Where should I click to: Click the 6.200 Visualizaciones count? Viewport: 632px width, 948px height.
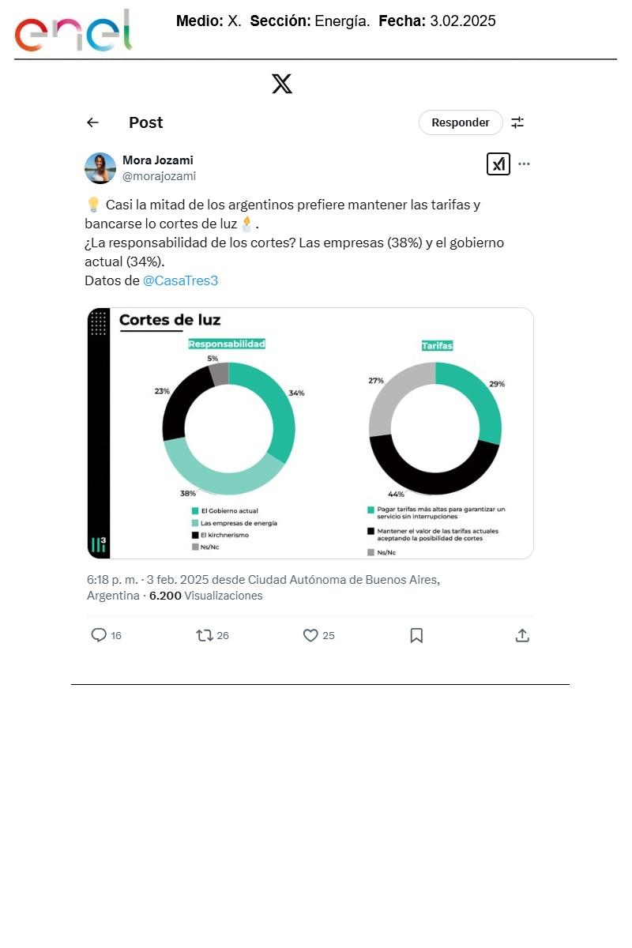(205, 596)
